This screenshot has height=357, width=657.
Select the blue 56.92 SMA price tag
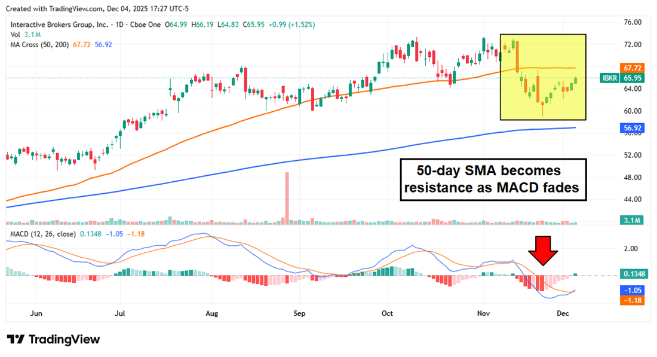(632, 127)
